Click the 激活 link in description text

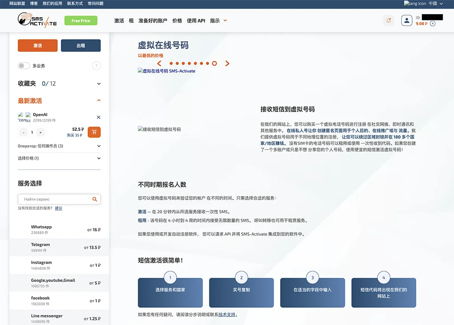(x=142, y=212)
